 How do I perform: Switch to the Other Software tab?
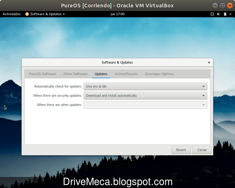click(x=75, y=74)
